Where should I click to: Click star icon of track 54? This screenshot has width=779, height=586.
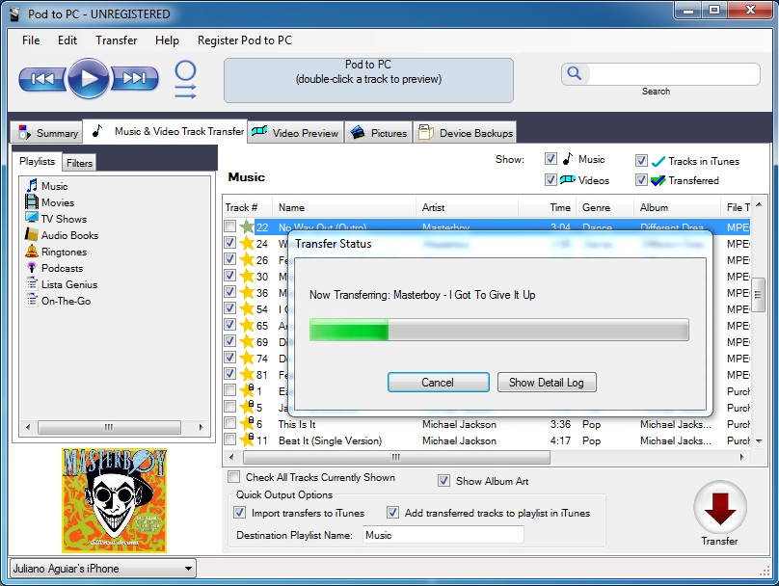pos(247,308)
